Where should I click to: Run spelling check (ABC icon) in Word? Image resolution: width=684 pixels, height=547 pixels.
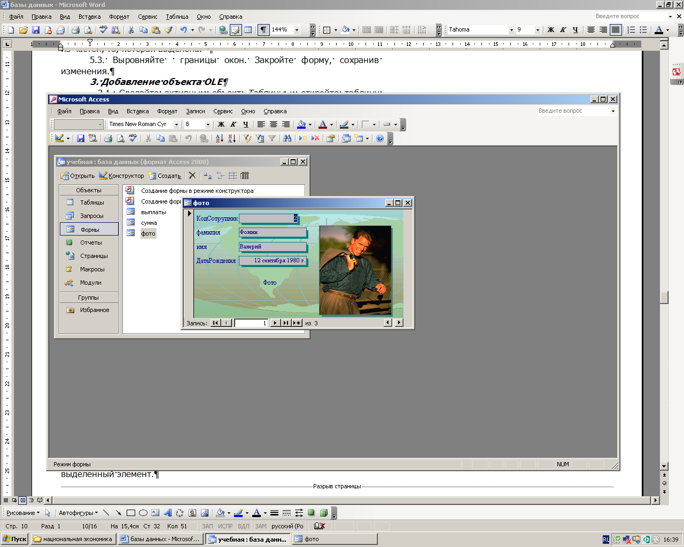pyautogui.click(x=104, y=30)
